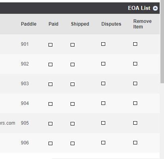Click the EOA List title text
This screenshot has width=164, height=159.
[139, 8]
